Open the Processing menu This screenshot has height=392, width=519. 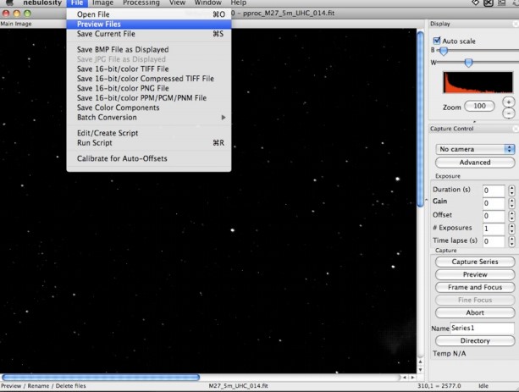(x=141, y=3)
